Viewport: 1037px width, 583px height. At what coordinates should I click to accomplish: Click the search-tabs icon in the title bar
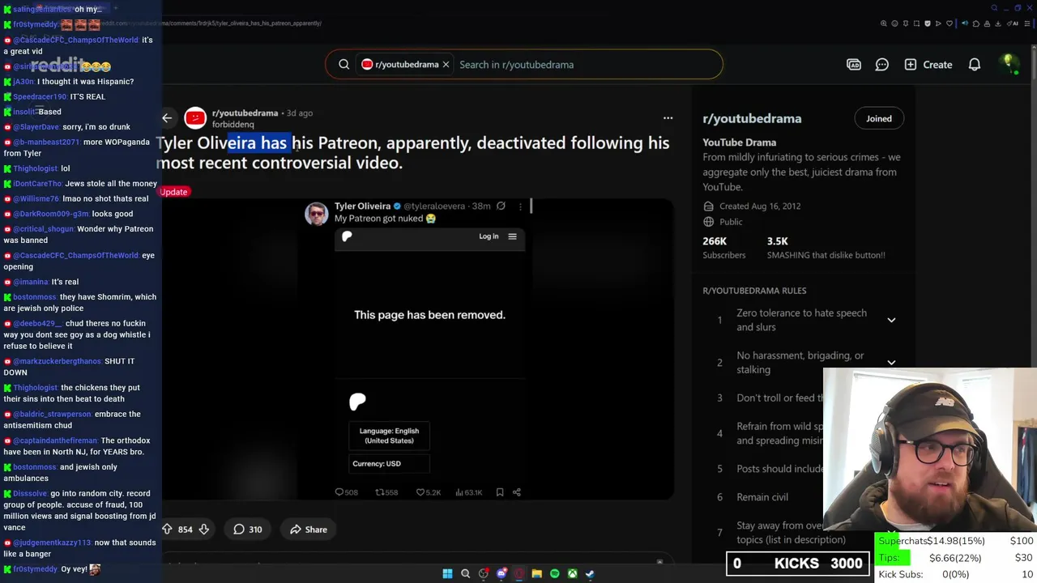coord(994,8)
